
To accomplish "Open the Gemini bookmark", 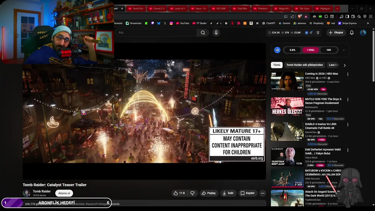I will click(284, 23).
